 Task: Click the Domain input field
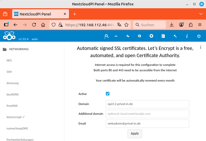point(147,104)
